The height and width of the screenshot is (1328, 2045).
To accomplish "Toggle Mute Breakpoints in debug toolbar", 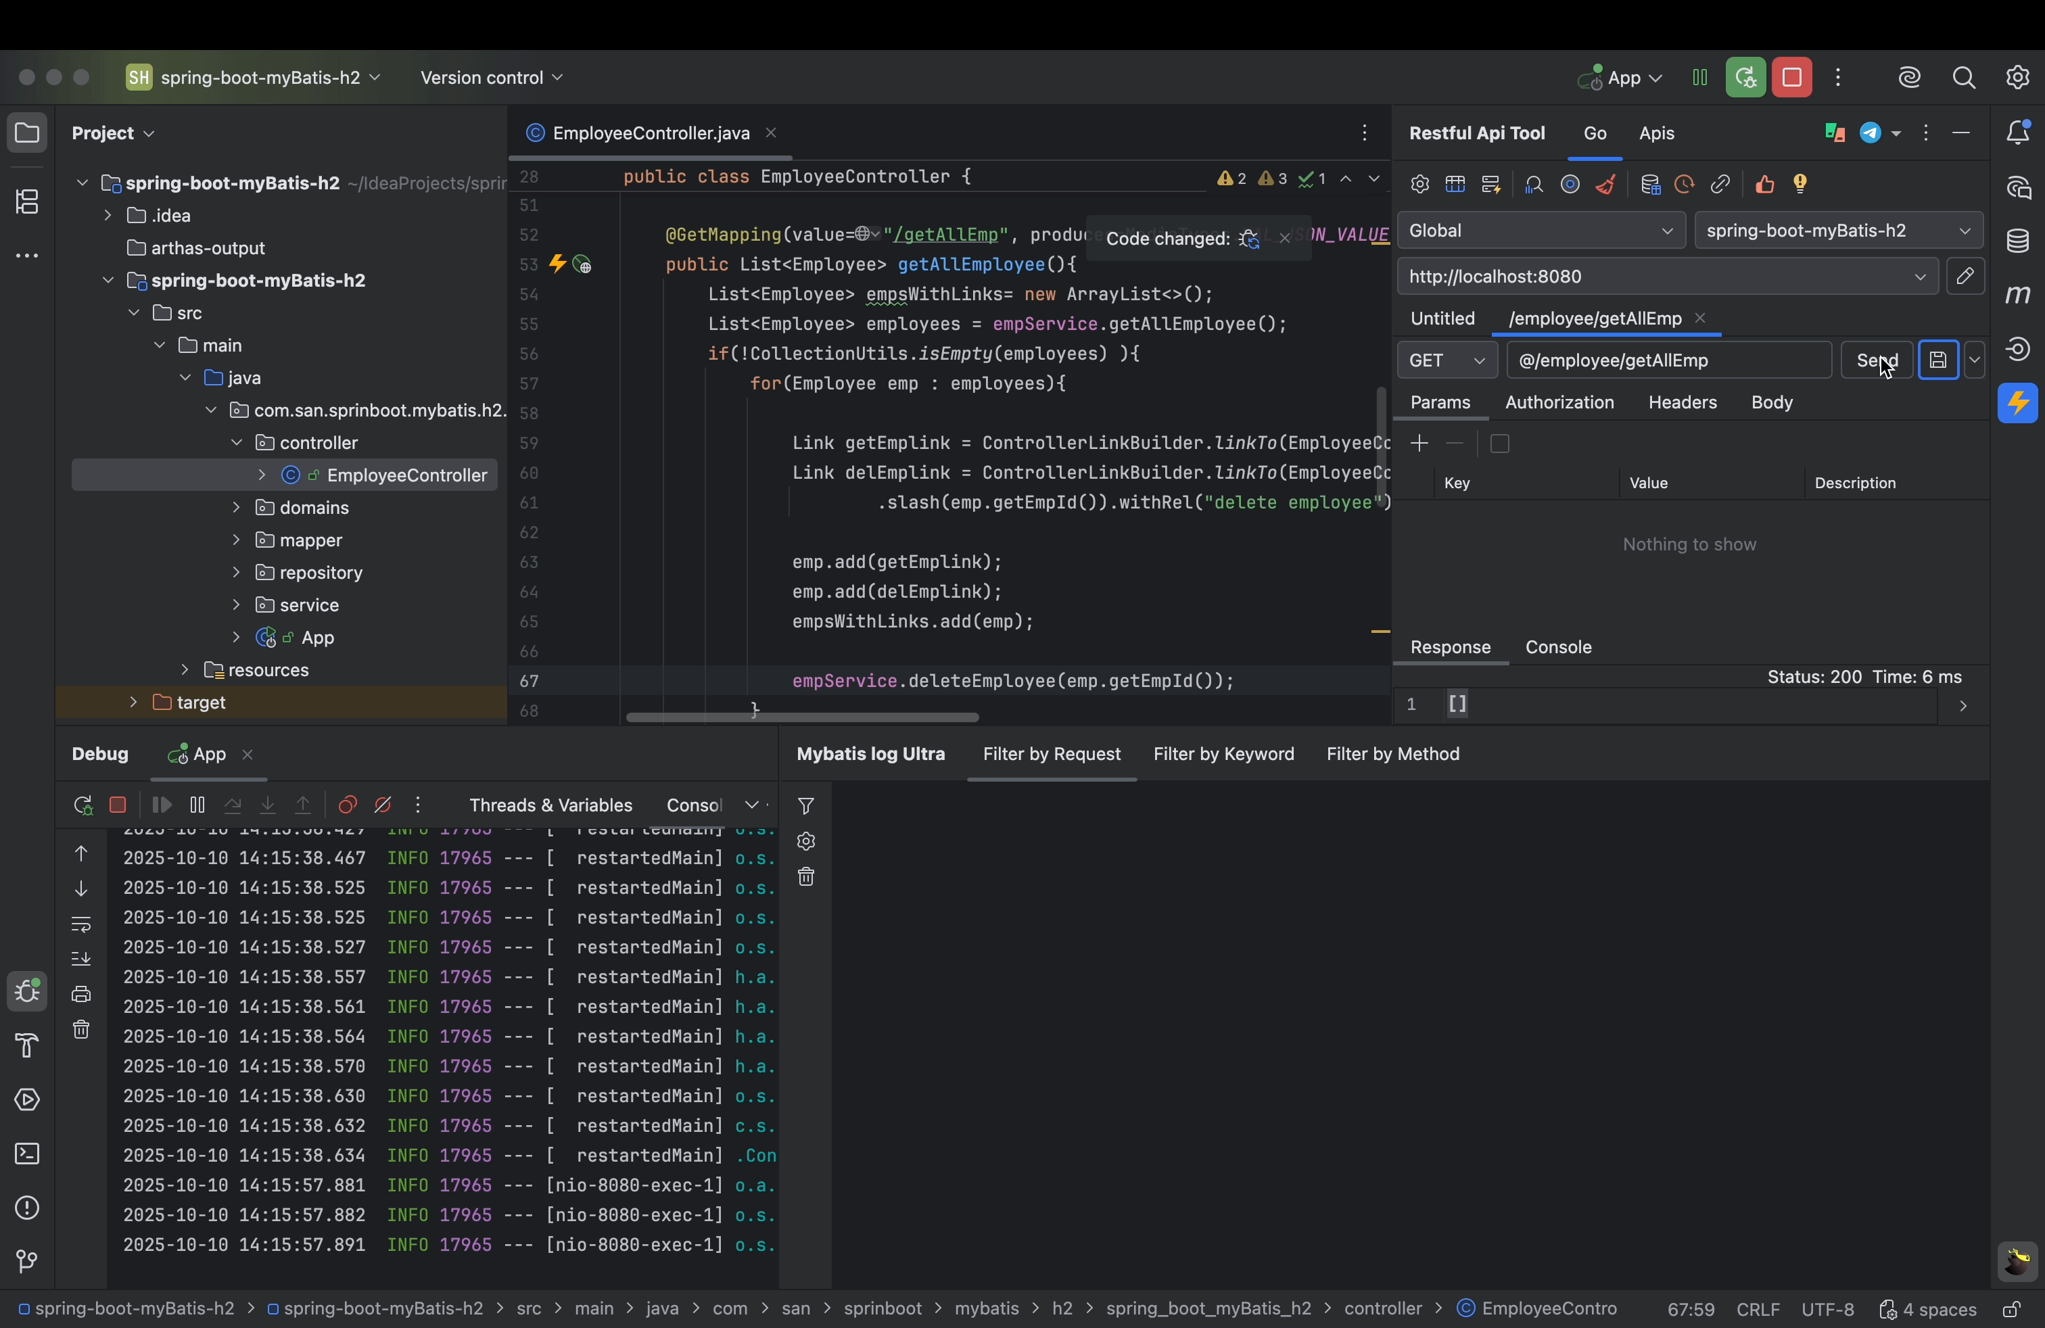I will pyautogui.click(x=383, y=806).
